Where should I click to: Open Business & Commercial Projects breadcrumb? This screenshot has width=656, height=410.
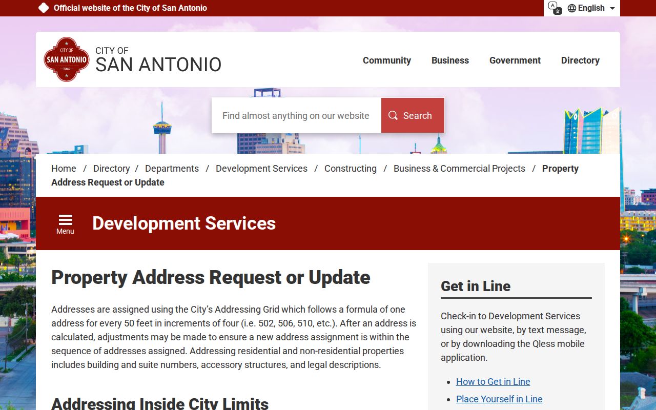(x=459, y=169)
